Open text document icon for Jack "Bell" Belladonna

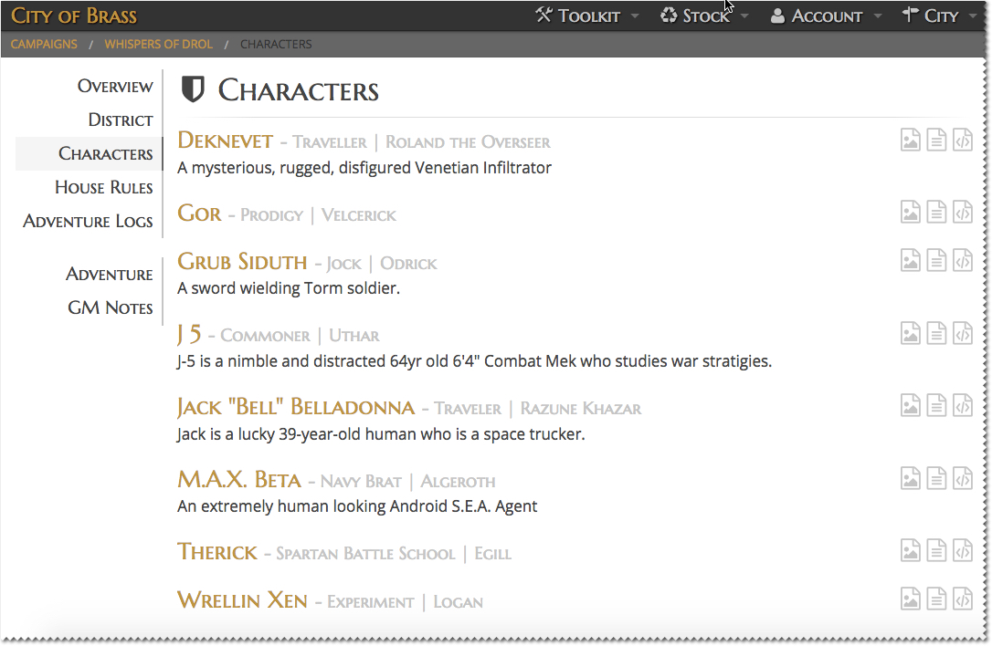pyautogui.click(x=936, y=405)
